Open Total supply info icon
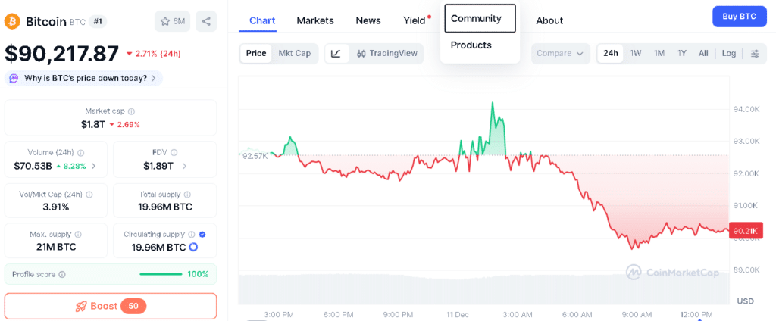 coord(187,195)
